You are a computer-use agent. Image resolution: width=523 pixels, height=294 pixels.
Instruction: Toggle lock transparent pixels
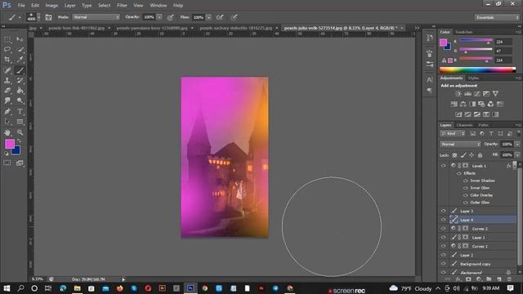pyautogui.click(x=454, y=155)
